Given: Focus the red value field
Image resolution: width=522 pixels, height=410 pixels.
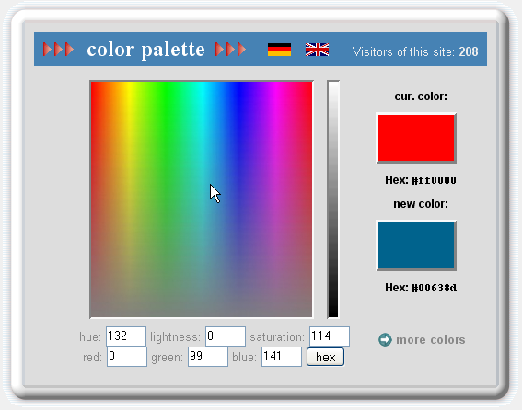Looking at the screenshot, I should tap(127, 357).
